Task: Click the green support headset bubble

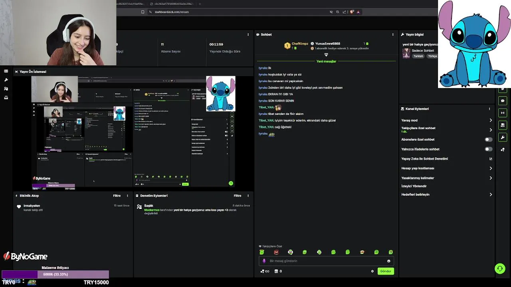Action: (500, 269)
